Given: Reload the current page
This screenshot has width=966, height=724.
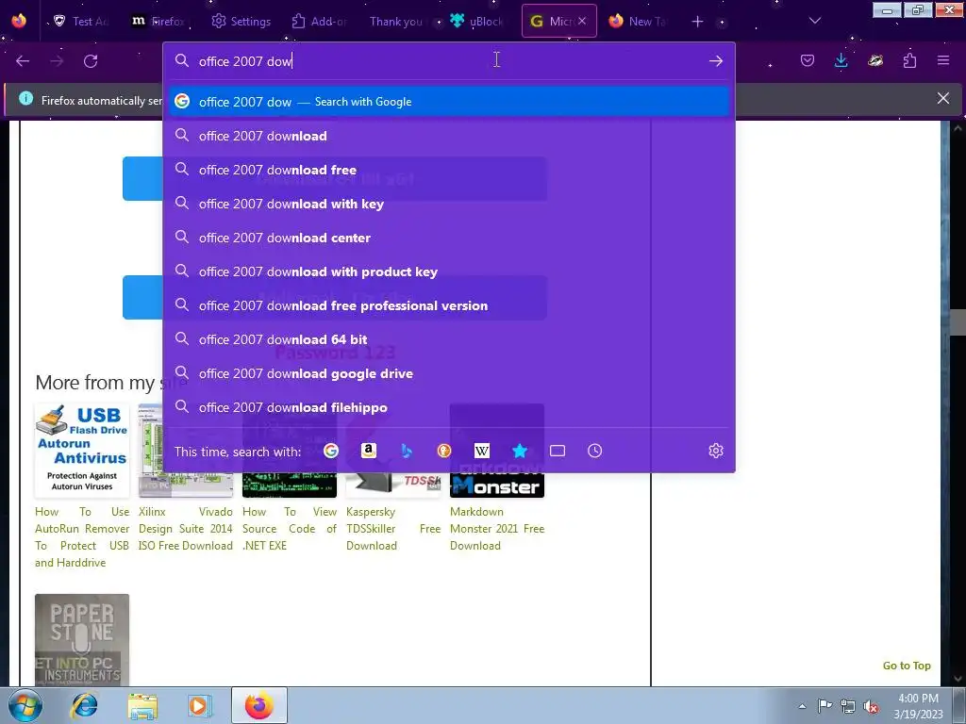Looking at the screenshot, I should (91, 61).
